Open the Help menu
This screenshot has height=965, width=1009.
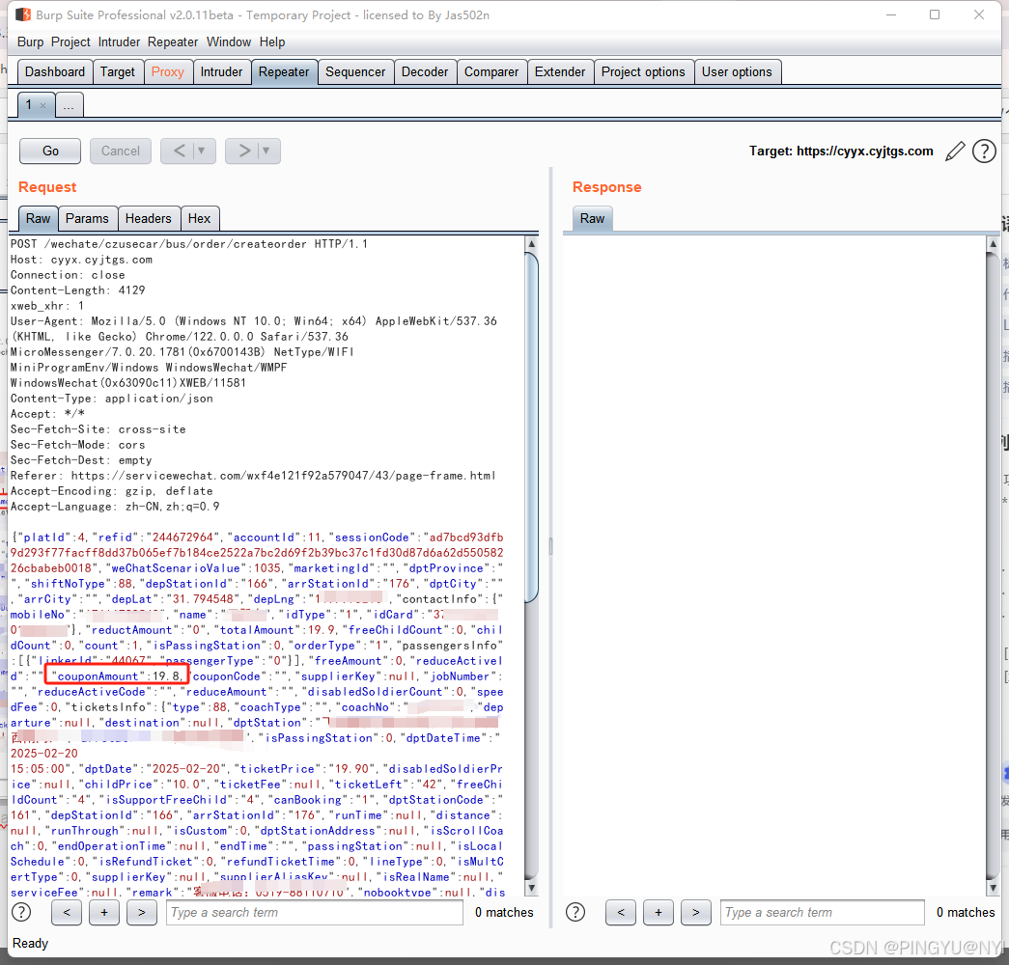(272, 41)
